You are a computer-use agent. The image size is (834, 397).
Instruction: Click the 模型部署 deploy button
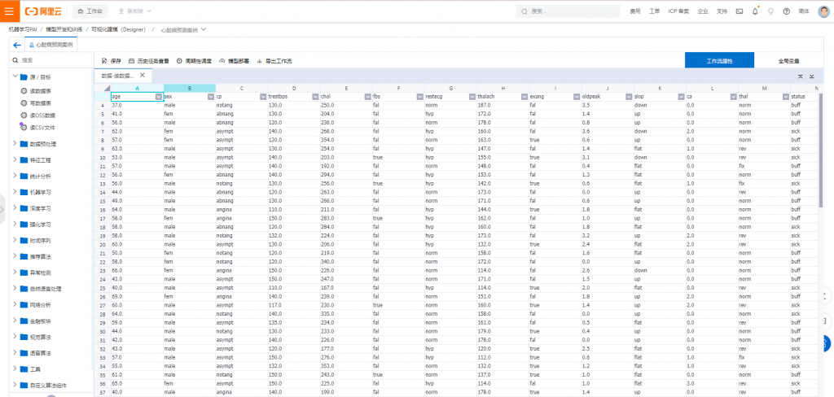point(234,61)
